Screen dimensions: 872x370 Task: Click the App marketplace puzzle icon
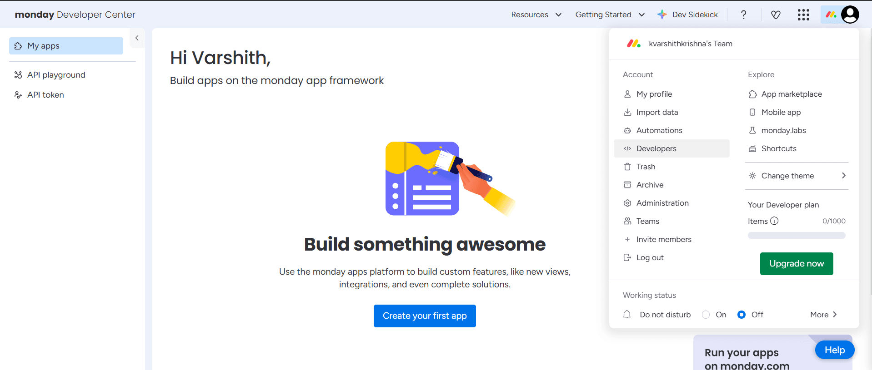[752, 94]
